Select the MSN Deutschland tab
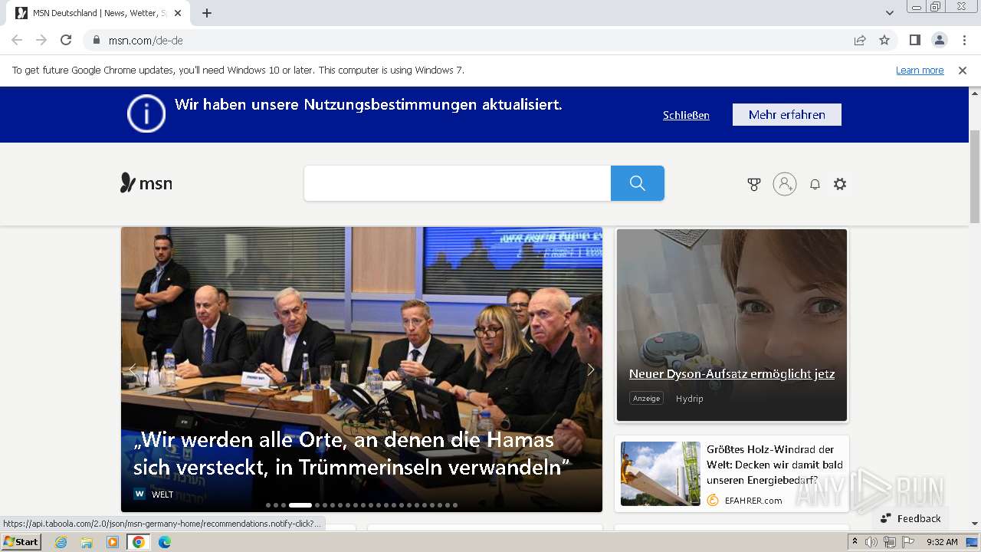Viewport: 981px width, 552px height. coord(100,13)
